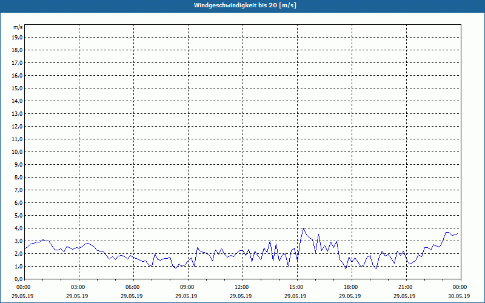This screenshot has width=485, height=303.
Task: Select the 15:00 time label
Action: 297,287
